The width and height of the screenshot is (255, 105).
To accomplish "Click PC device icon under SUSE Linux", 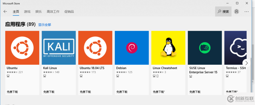I will 190,76.
